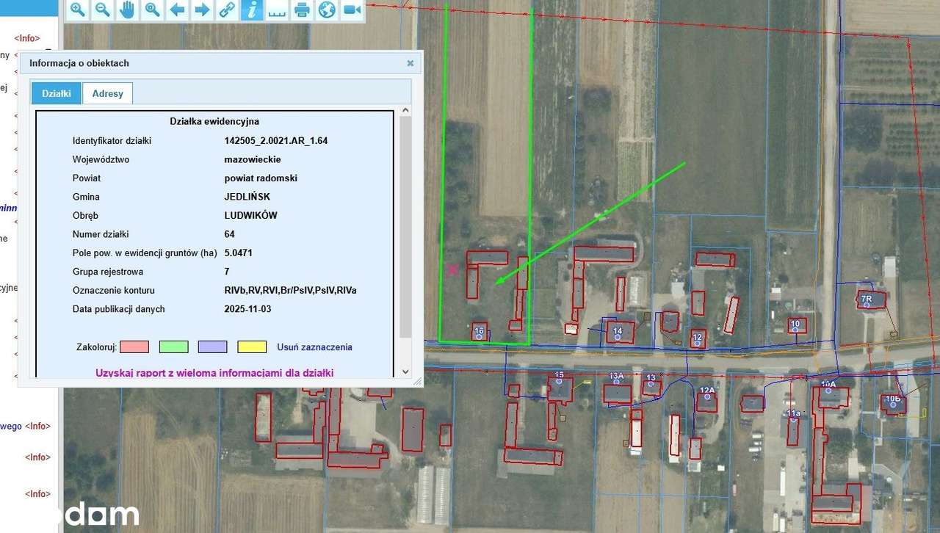The image size is (940, 533).
Task: Click the globe full extent icon
Action: point(326,10)
